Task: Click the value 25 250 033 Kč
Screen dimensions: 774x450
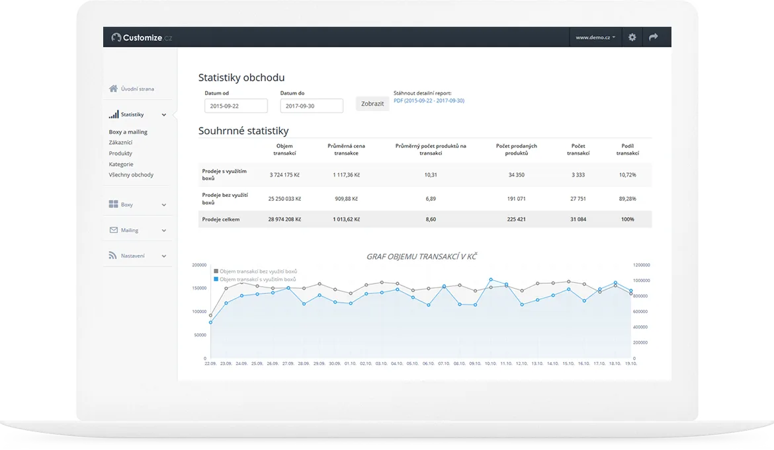Action: [x=284, y=199]
